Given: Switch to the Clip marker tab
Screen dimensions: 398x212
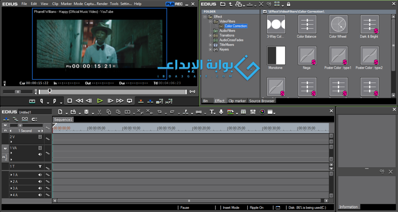Looking at the screenshot, I should (x=237, y=101).
